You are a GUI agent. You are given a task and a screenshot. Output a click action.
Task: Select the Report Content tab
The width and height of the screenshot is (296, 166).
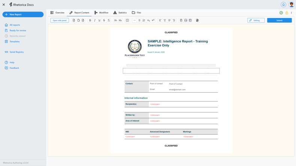click(x=79, y=13)
